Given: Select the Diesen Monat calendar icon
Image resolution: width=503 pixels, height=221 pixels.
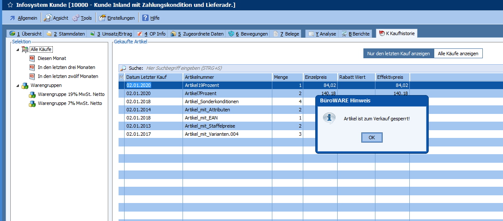Looking at the screenshot, I should click(32, 58).
